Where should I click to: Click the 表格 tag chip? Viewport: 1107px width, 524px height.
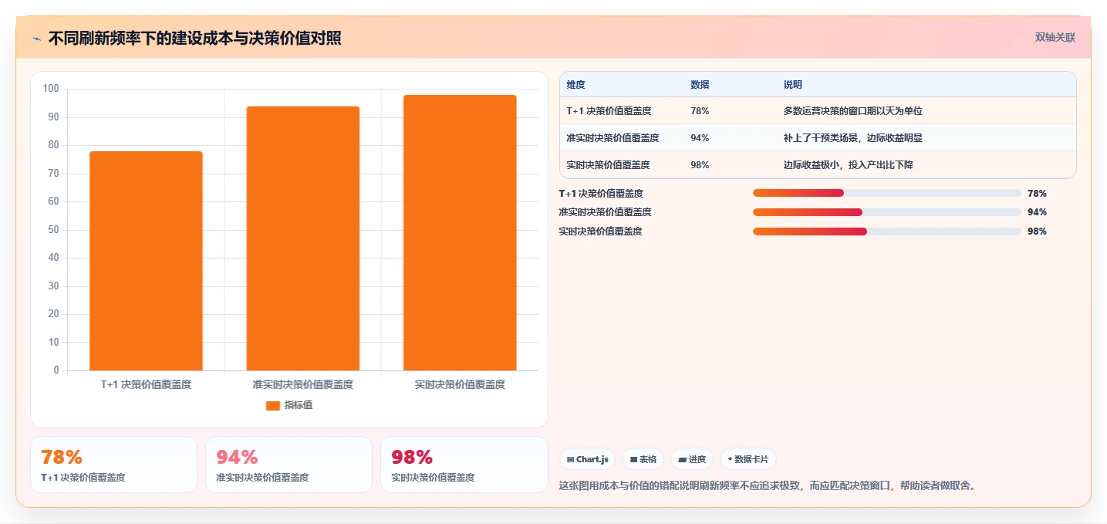[643, 459]
